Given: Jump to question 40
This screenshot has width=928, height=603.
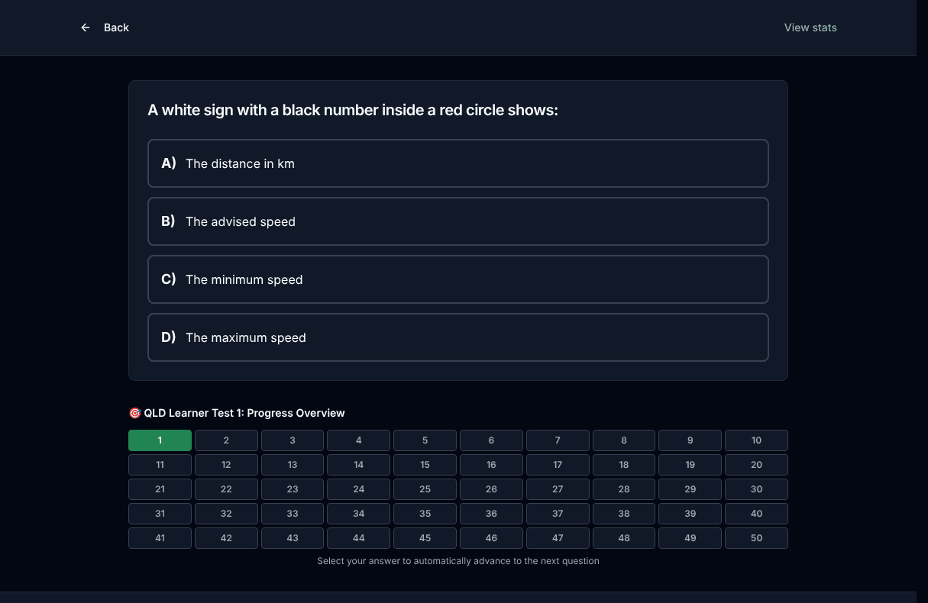Looking at the screenshot, I should (x=756, y=514).
